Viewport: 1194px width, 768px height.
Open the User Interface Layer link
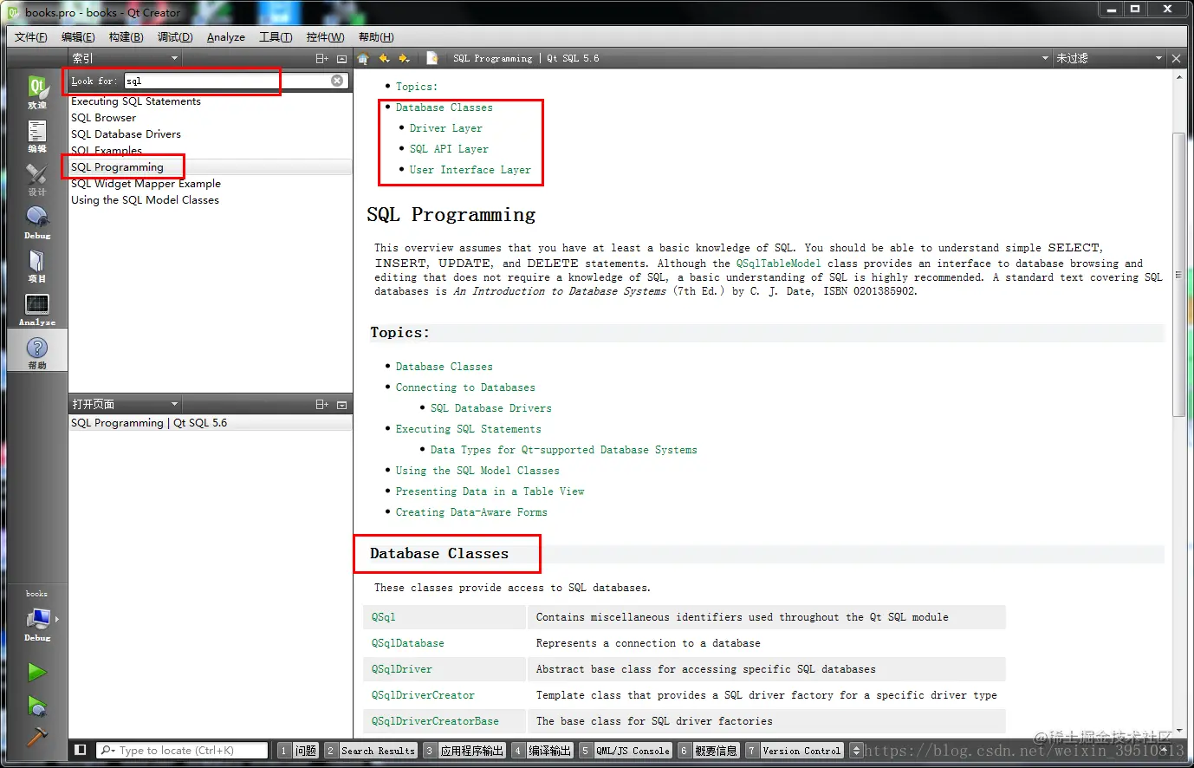click(470, 170)
